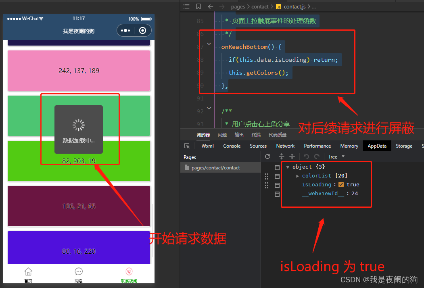Fold the onReachBottom function at line 87
This screenshot has height=288, width=424.
pos(209,44)
